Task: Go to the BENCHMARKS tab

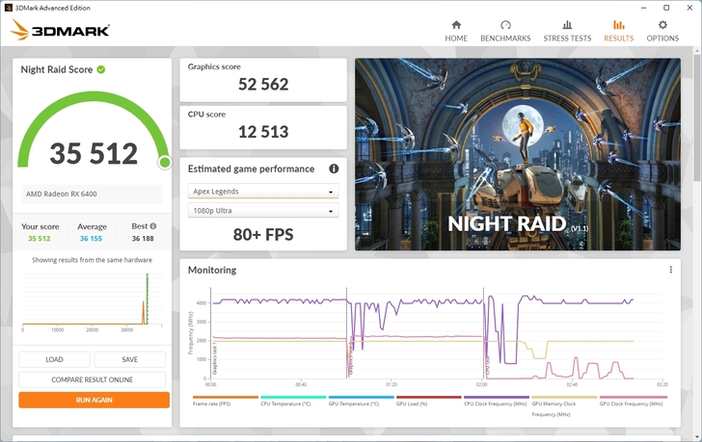Action: tap(505, 31)
